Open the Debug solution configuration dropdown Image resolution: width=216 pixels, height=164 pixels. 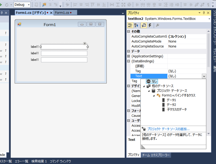coord(28,5)
